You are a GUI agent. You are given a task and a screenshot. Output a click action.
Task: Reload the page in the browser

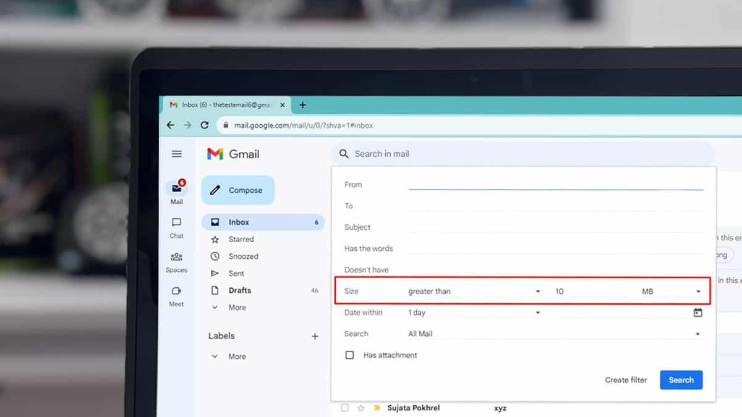tap(205, 124)
